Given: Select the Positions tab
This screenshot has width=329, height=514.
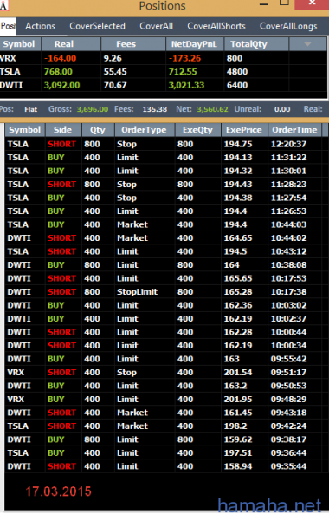Looking at the screenshot, I should pyautogui.click(x=8, y=26).
